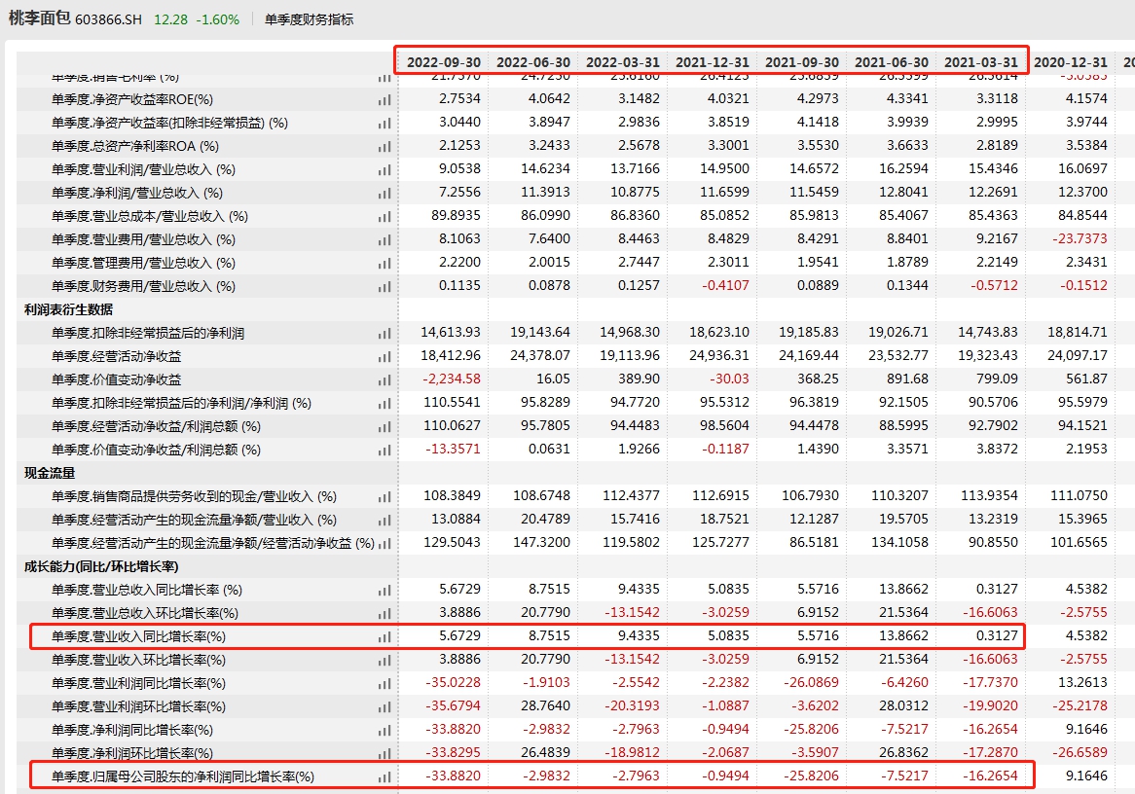The height and width of the screenshot is (794, 1135).
Task: Open chart icon for 单季度.净资产收益率(扣除非经常损益) row
Action: pyautogui.click(x=384, y=123)
